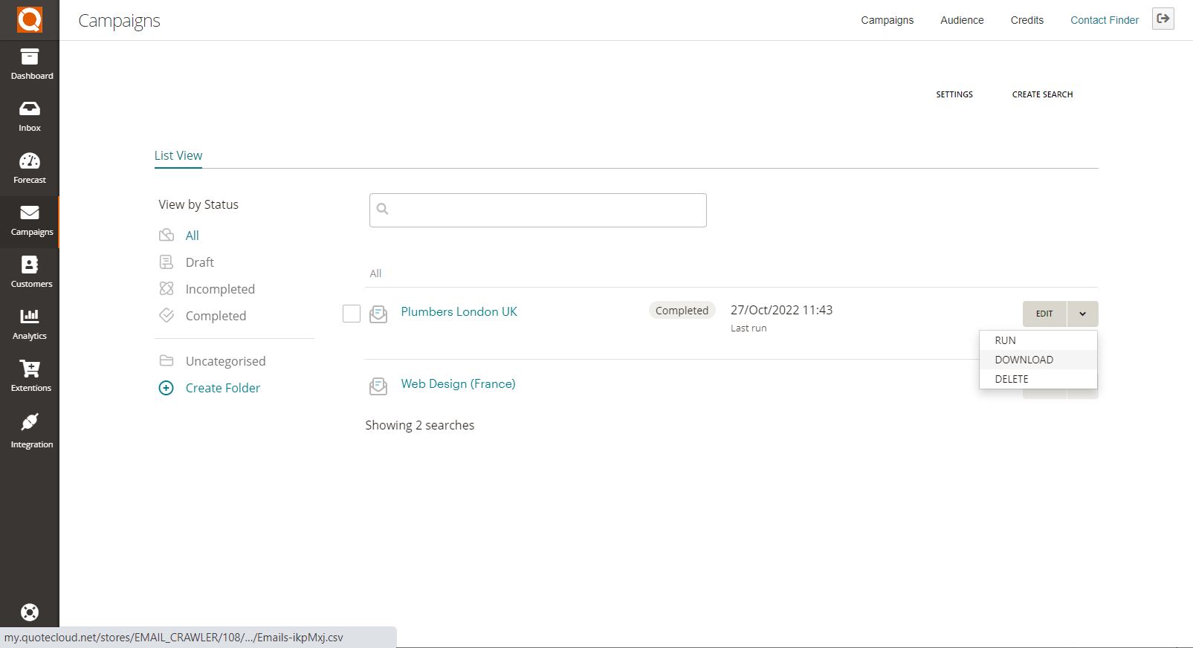Image resolution: width=1193 pixels, height=648 pixels.
Task: Tick the Plumbers London UK checkbox
Action: tap(352, 314)
